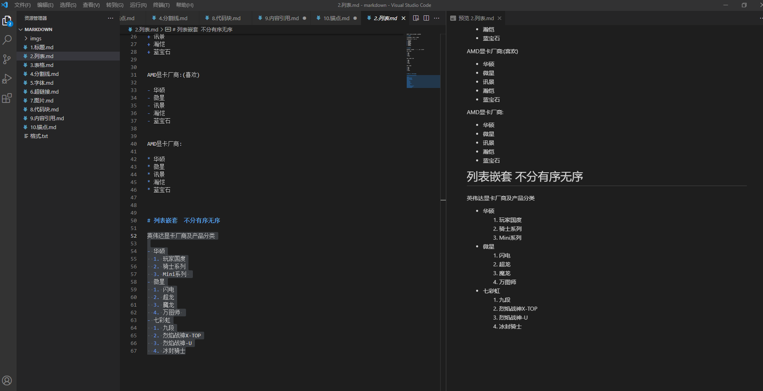
Task: Open editor more actions ellipsis
Action: pyautogui.click(x=437, y=18)
